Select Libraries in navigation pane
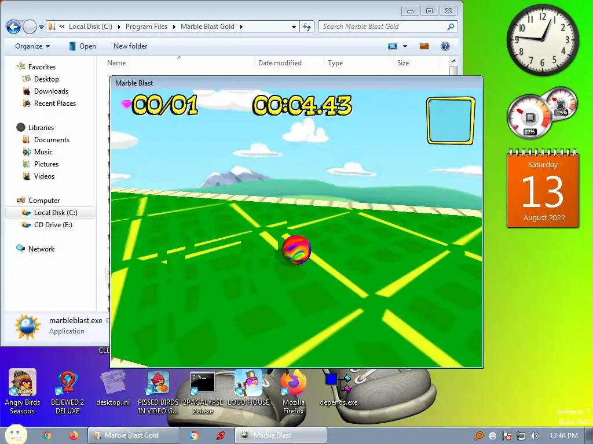Viewport: 593px width, 444px height. 35,127
